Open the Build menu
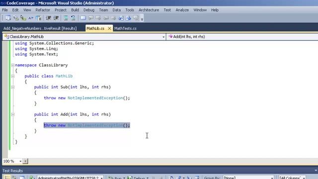The image size is (318, 179). (x=75, y=10)
